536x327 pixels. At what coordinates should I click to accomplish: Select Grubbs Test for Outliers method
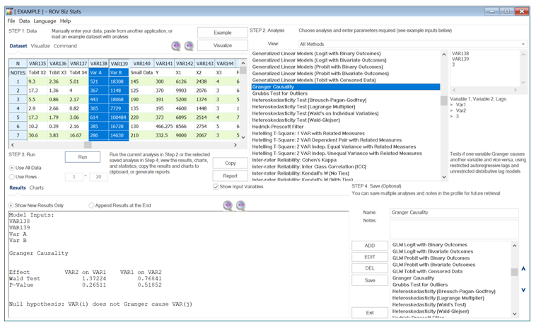(x=346, y=93)
